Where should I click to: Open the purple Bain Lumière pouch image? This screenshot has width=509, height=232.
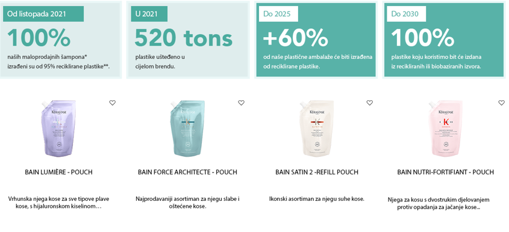pos(59,128)
